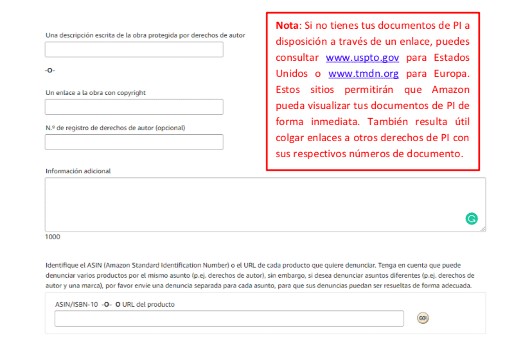
Task: Click the paragraph starting 'Identifique el ASIN'
Action: 260,275
